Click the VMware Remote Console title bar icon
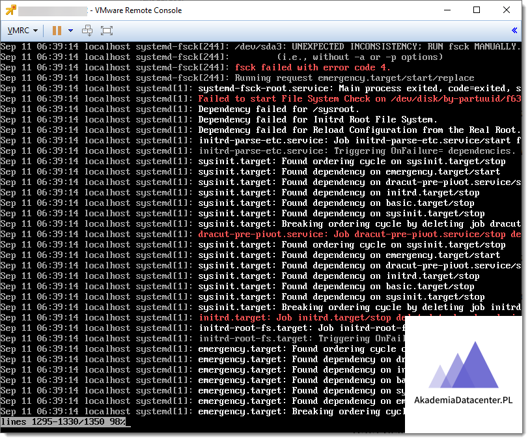This screenshot has height=441, width=530. (10, 10)
